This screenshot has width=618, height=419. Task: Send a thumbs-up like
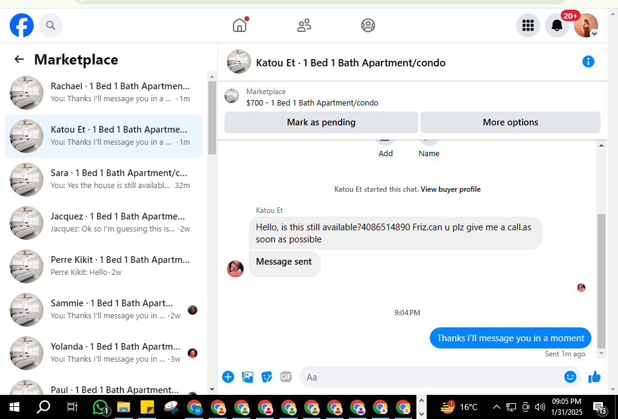coord(594,377)
